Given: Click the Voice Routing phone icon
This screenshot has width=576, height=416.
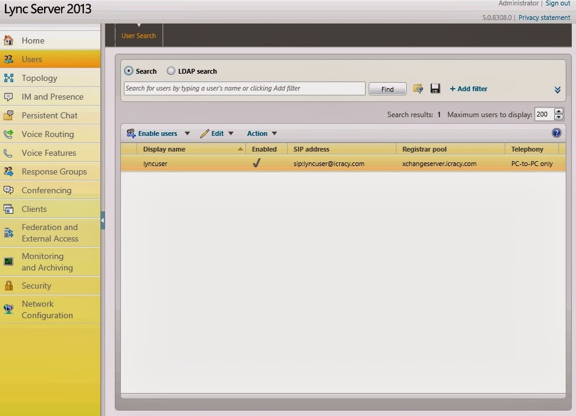Looking at the screenshot, I should pos(8,134).
